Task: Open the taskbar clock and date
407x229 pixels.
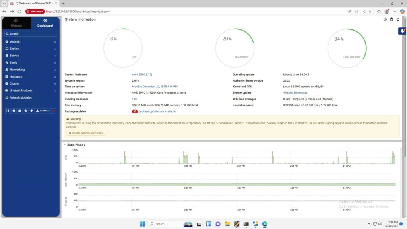Action: [x=391, y=224]
